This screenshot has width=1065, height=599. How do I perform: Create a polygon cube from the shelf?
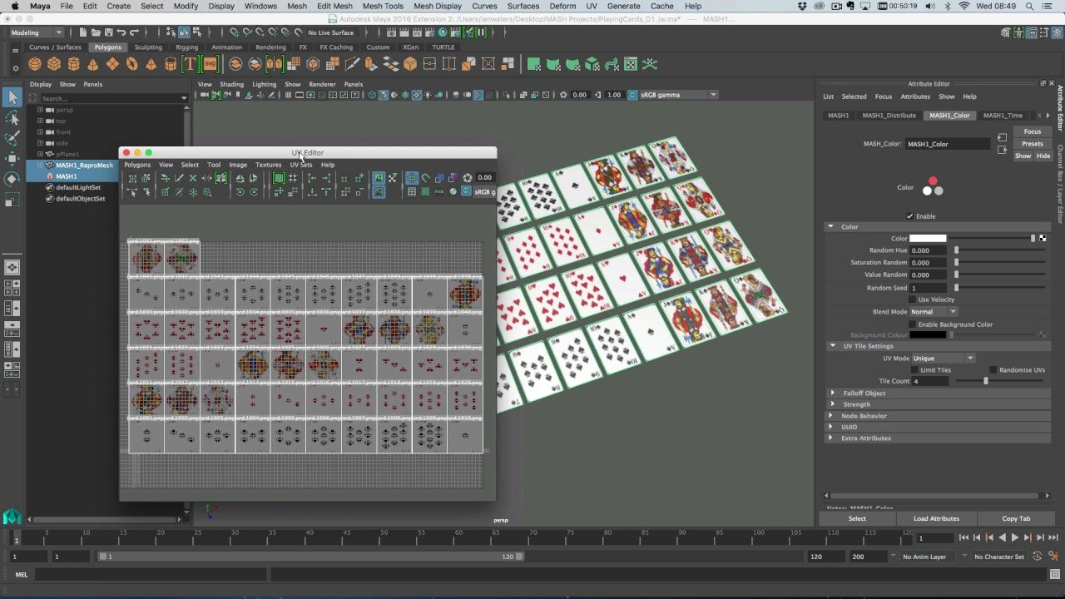pyautogui.click(x=54, y=64)
